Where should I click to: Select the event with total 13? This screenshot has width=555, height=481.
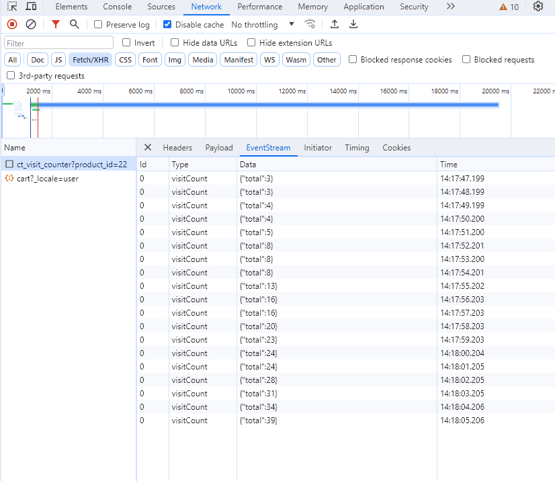(x=345, y=286)
